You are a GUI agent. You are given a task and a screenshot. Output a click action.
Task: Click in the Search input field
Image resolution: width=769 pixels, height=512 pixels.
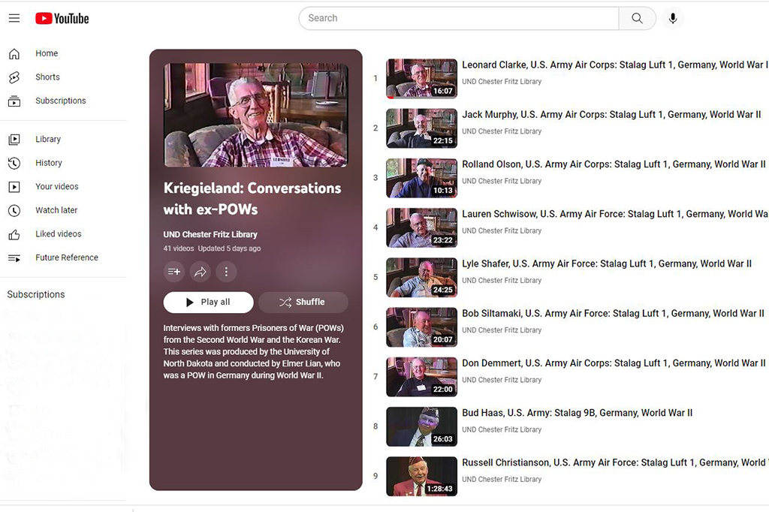(x=459, y=18)
